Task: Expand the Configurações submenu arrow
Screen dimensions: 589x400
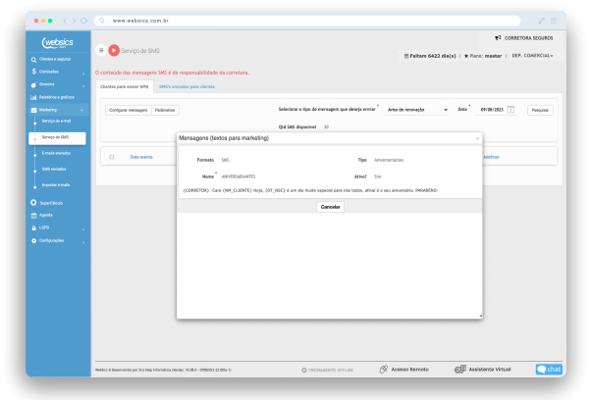Action: click(83, 242)
